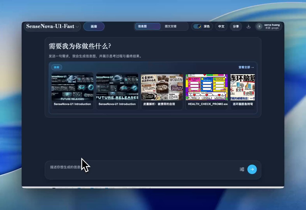The image size is (306, 210).
Task: Open the first SenseNova-U1 Introduction thumbnail
Action: click(72, 87)
